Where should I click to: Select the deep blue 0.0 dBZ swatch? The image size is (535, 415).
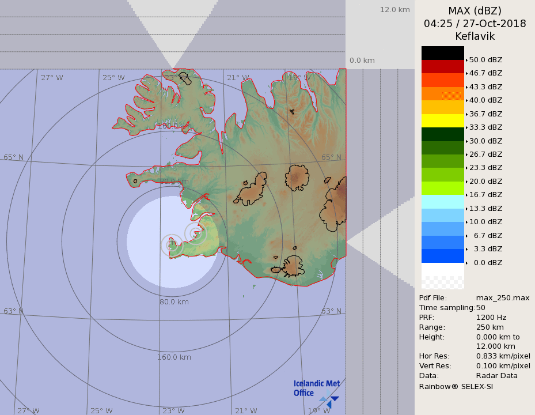(x=442, y=256)
